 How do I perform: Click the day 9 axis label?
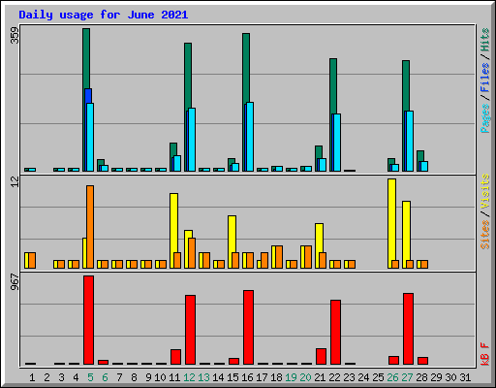[148, 377]
